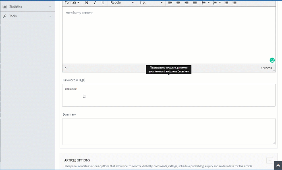Toggle underline formatting in editor toolbar
The height and width of the screenshot is (170, 282).
click(x=103, y=2)
